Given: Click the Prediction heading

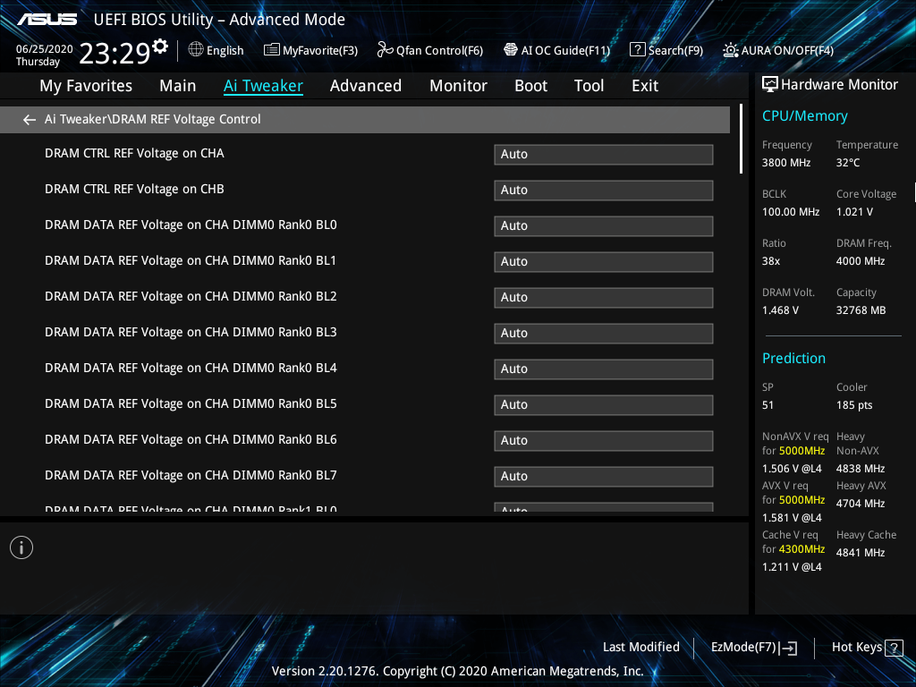Looking at the screenshot, I should pyautogui.click(x=794, y=358).
